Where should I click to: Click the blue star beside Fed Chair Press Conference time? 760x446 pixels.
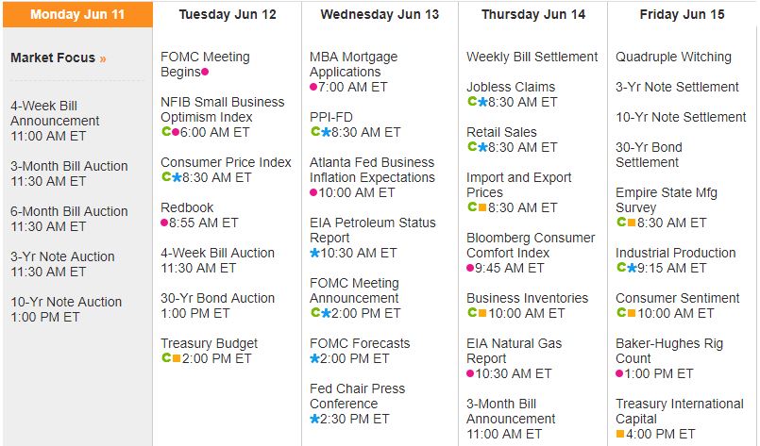click(314, 419)
